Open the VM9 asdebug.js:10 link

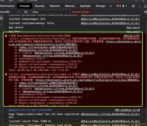127,110
